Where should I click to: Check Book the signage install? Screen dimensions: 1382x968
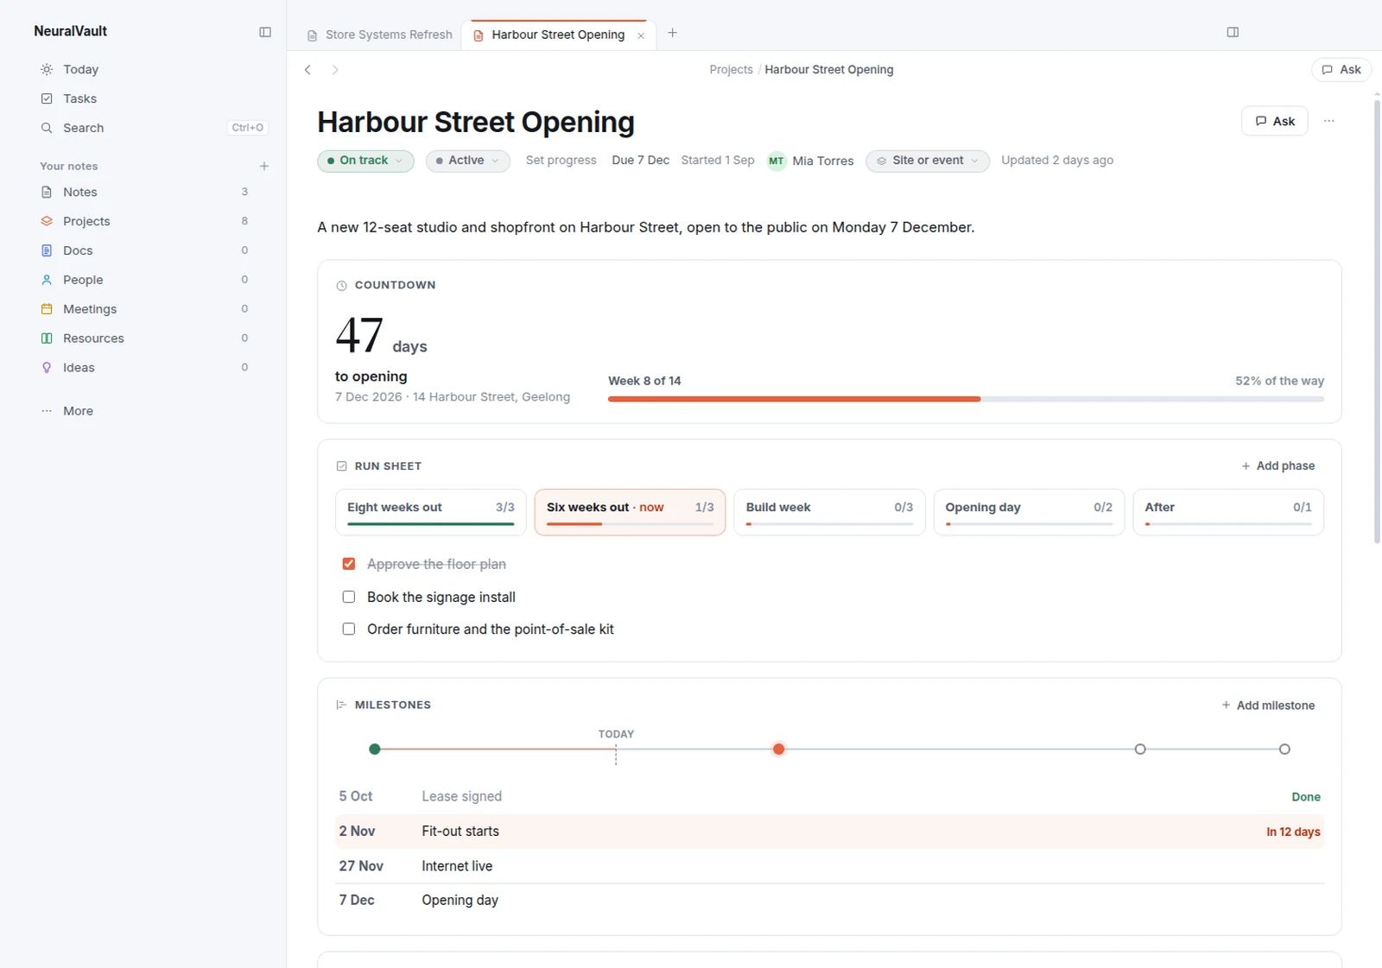coord(349,597)
